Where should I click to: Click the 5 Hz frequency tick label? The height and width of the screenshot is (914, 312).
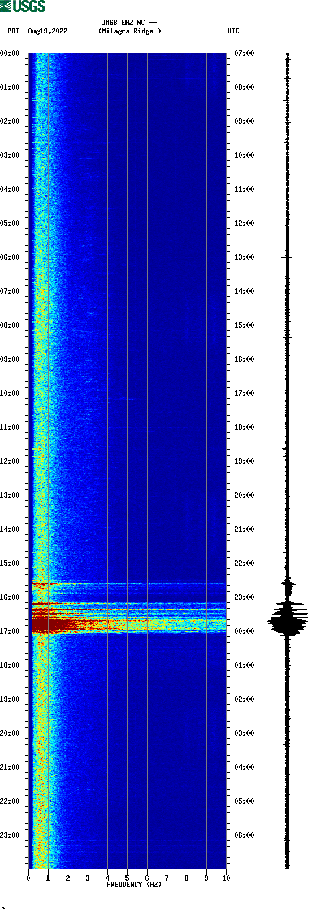coord(127,878)
